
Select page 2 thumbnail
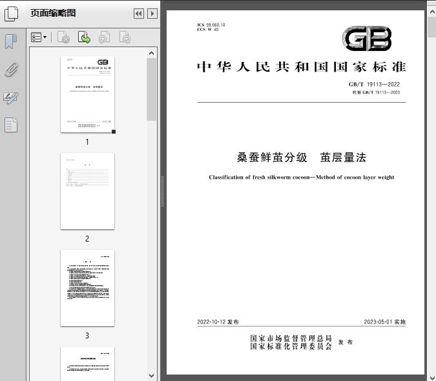pyautogui.click(x=87, y=191)
